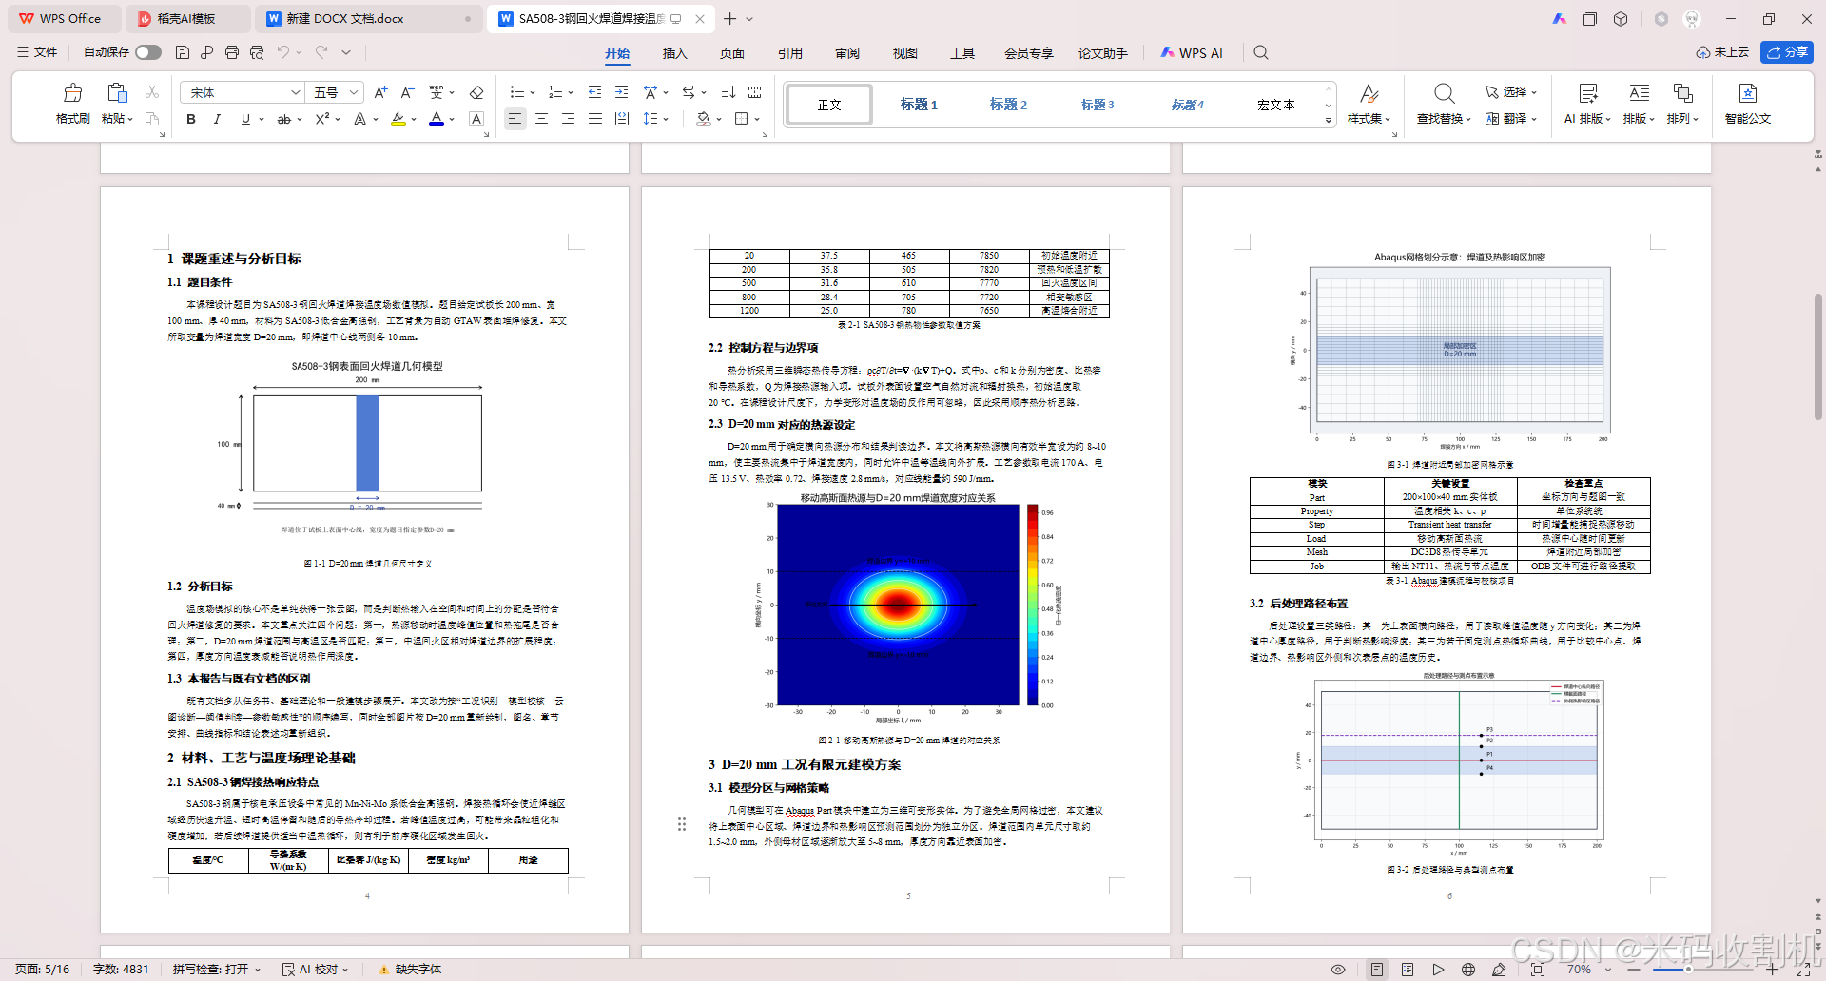The height and width of the screenshot is (981, 1826).
Task: Click the not uploaded to cloud (未上云) button
Action: [1722, 52]
